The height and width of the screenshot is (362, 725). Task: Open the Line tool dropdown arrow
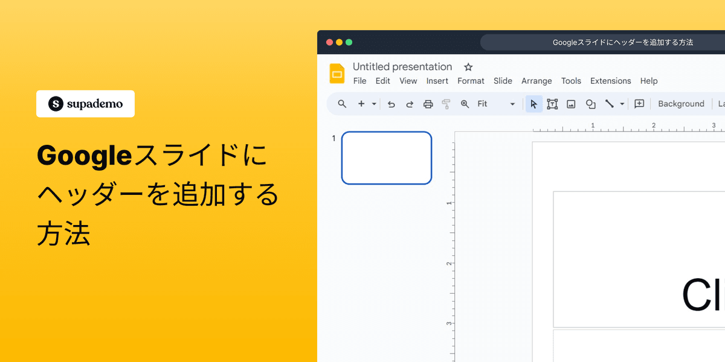620,104
